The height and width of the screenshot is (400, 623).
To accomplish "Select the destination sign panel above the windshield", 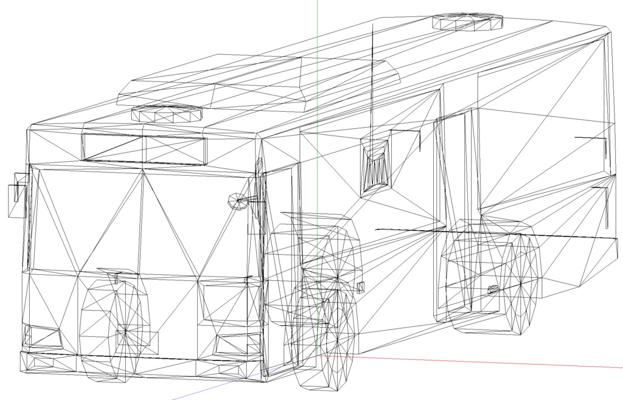I will [145, 149].
